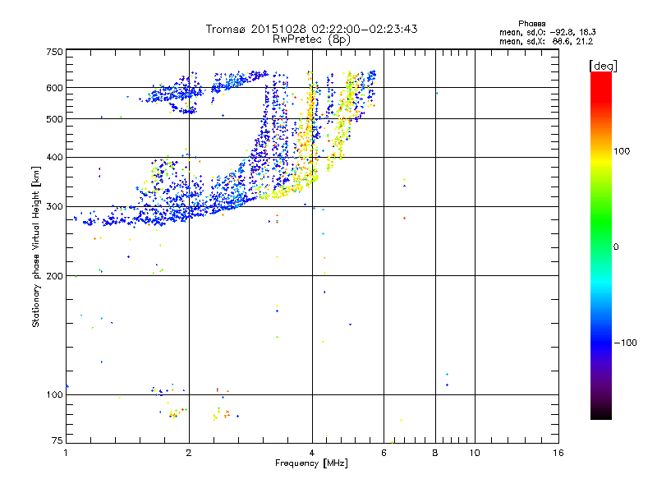Image resolution: width=657 pixels, height=493 pixels.
Task: Click the black bottom end of the phase colorbar
Action: [601, 413]
